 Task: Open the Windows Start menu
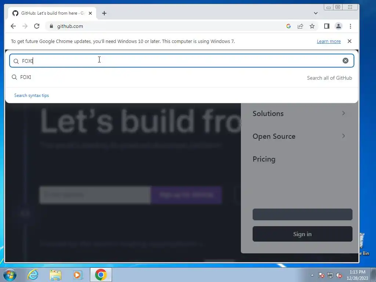coord(10,275)
